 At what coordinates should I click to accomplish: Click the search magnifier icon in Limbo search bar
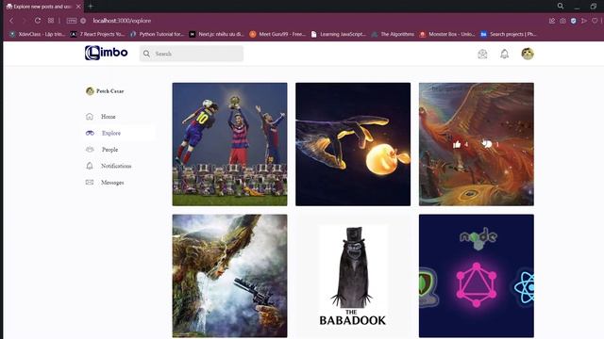click(x=147, y=54)
